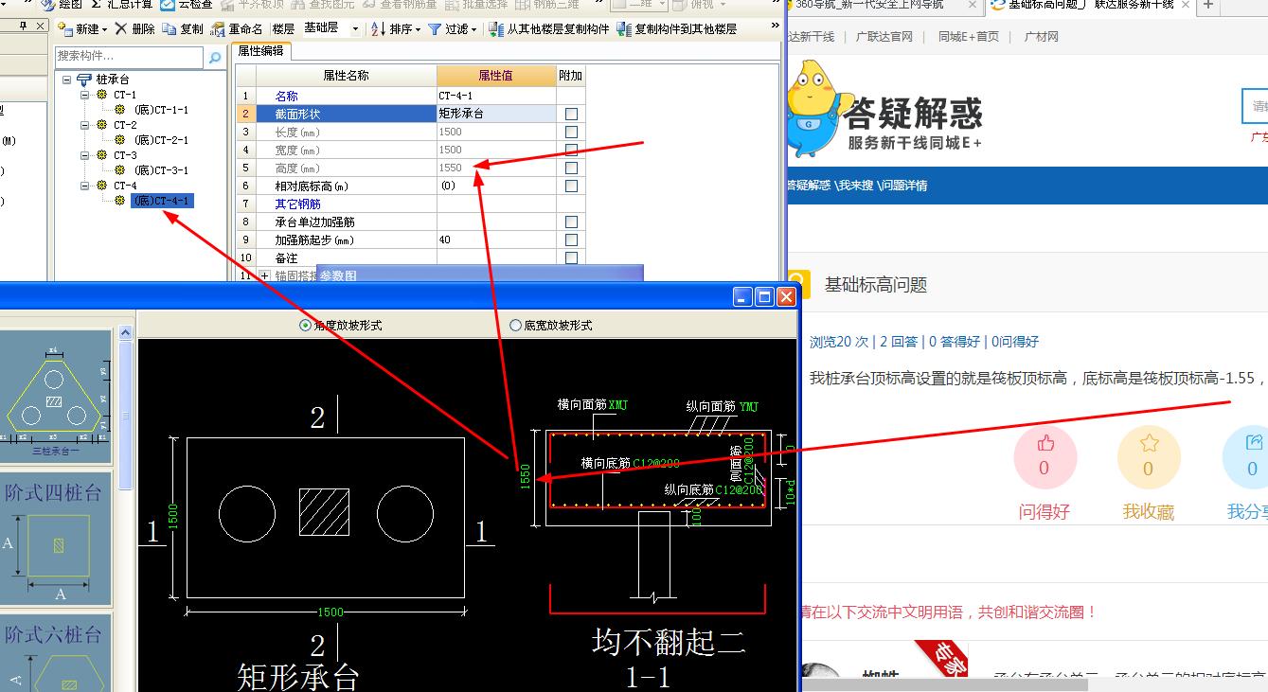
Task: Click the gear icon beside CT-3
Action: [103, 155]
